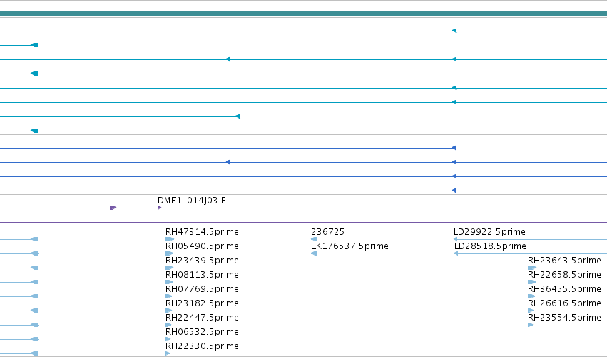607x357 pixels.
Task: Select the RH23643.5prime label
Action: [x=564, y=261]
